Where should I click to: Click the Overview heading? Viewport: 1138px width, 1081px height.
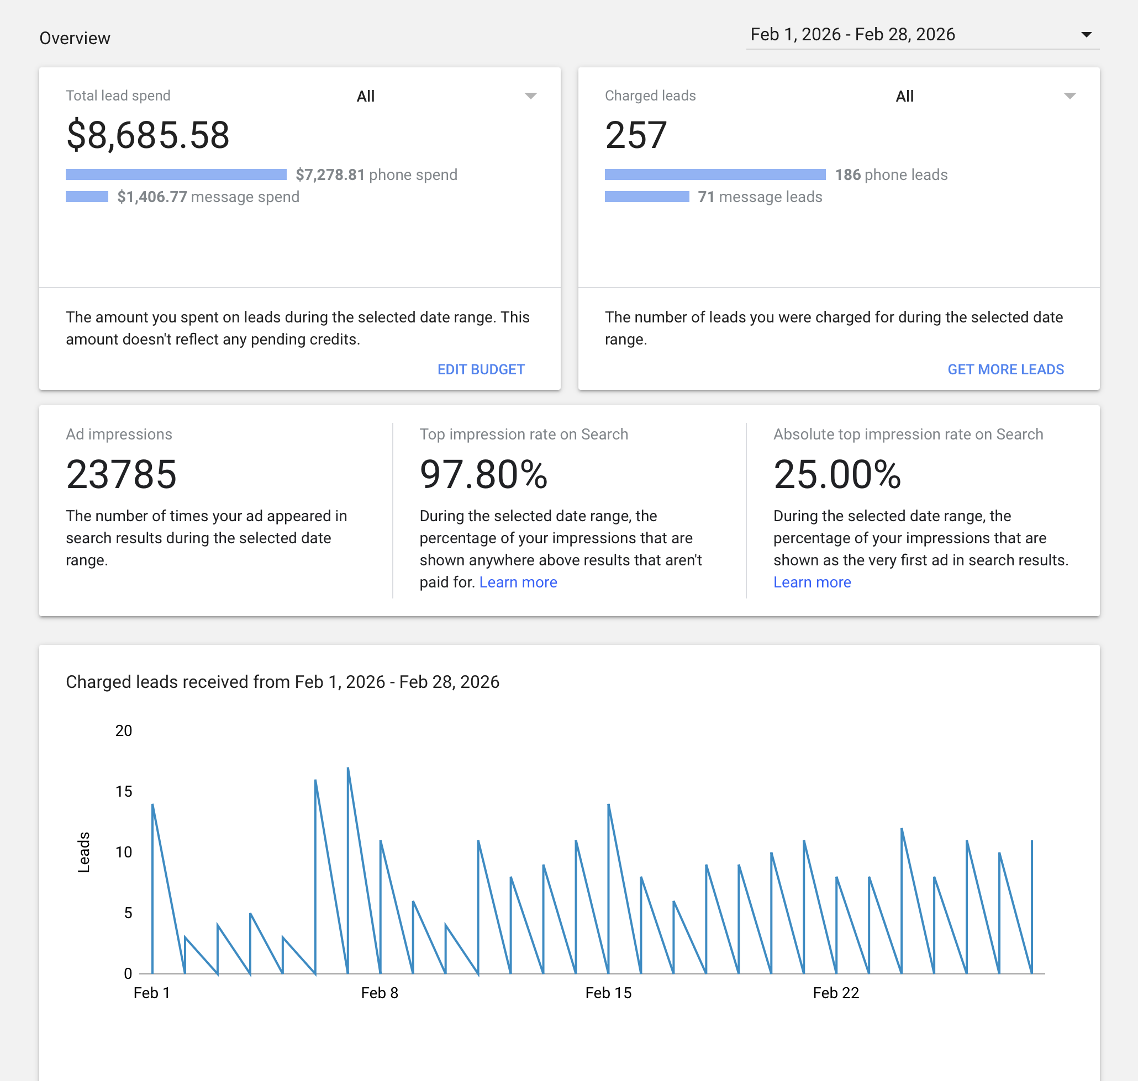[75, 38]
